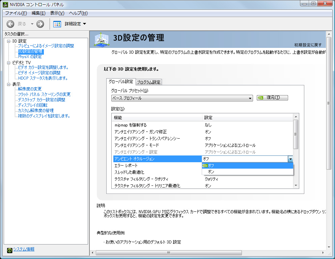Screen dimensions: 335x259
Task: Maximize the NVIDIA コントロール パネル window
Action: click(x=313, y=3)
